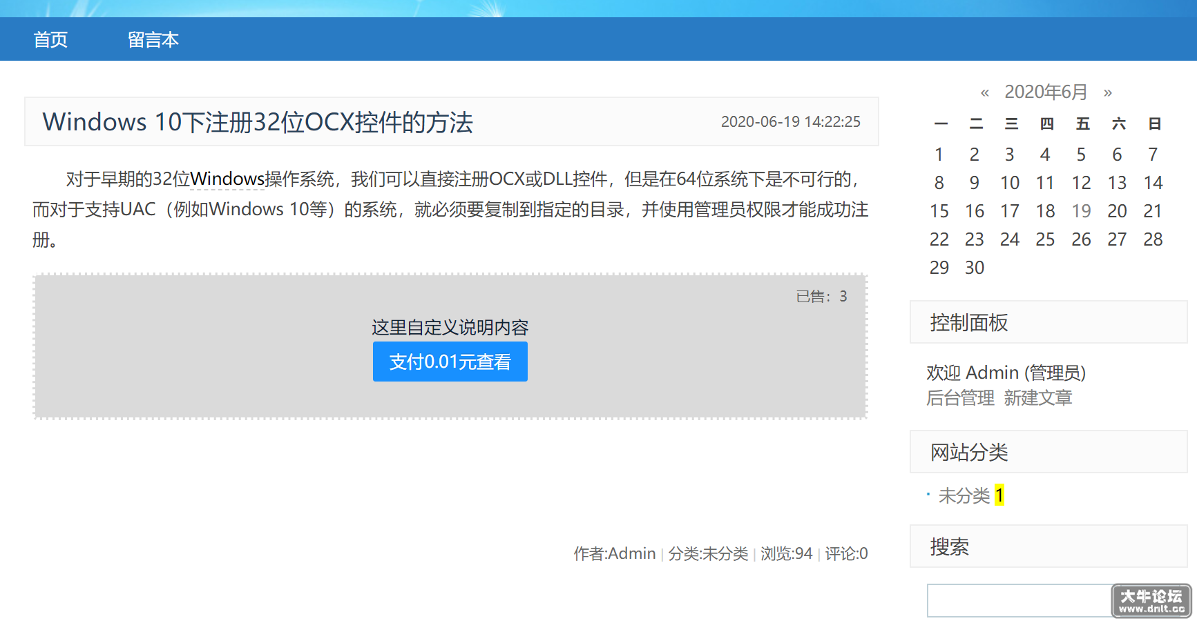Open the 后台管理 link
Viewport: 1197px width, 623px height.
[x=960, y=398]
